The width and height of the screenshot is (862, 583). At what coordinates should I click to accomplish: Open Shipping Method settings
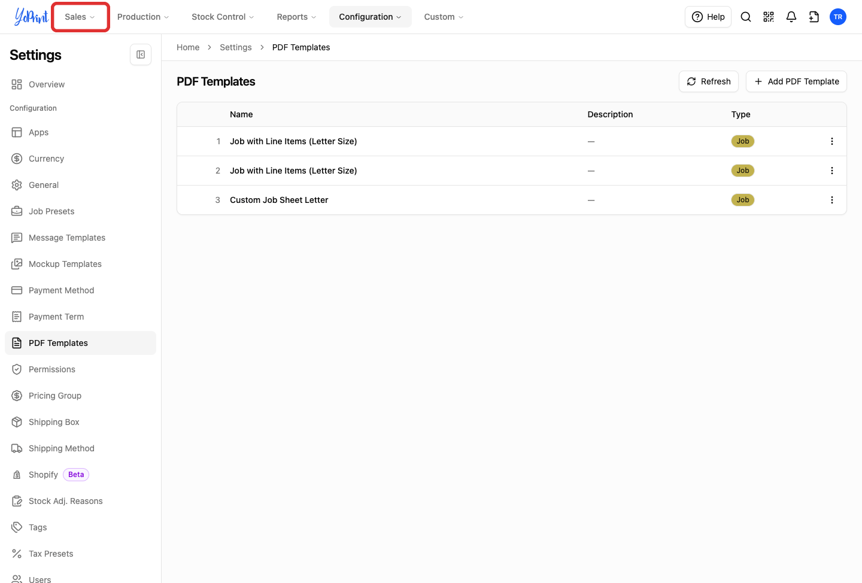[80, 448]
